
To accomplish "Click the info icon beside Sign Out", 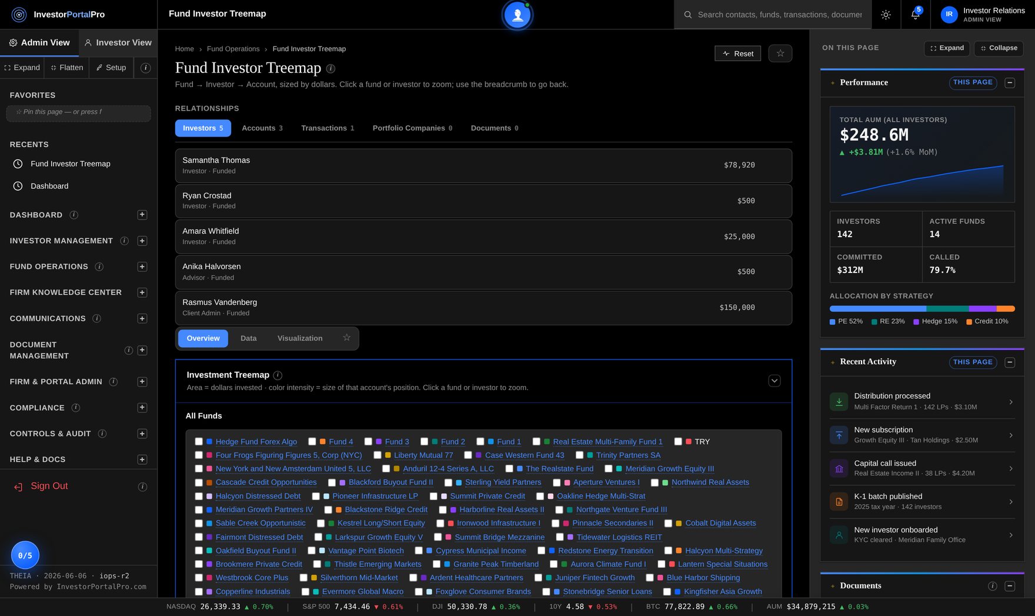I will click(142, 487).
